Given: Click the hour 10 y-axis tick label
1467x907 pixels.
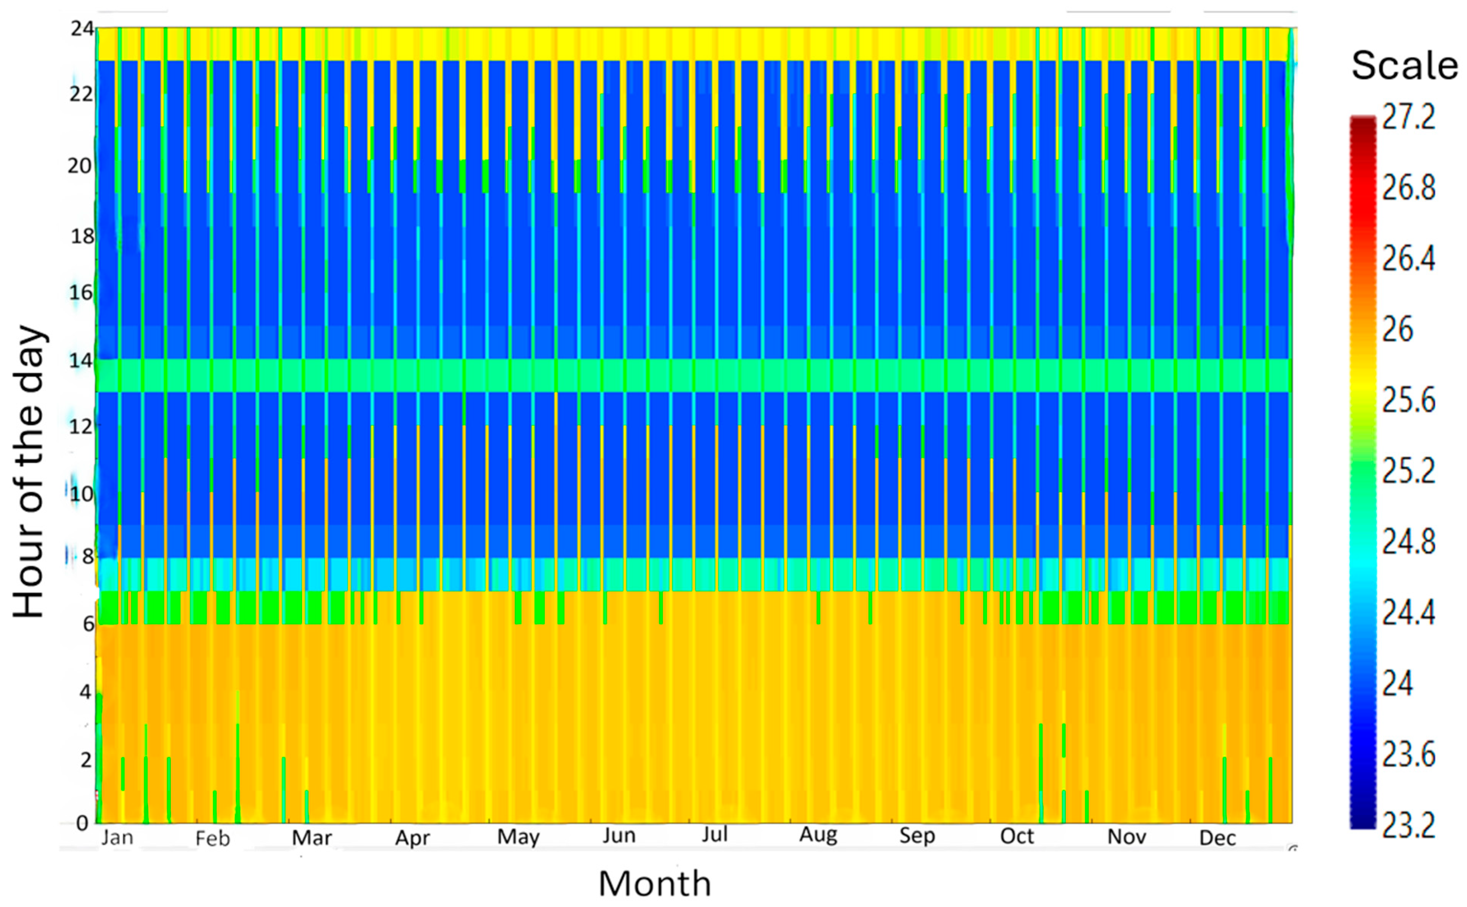Looking at the screenshot, I should click(x=81, y=494).
